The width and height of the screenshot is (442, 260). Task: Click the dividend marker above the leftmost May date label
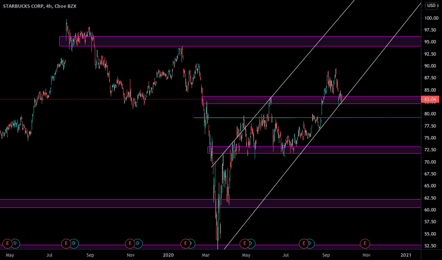[15, 243]
